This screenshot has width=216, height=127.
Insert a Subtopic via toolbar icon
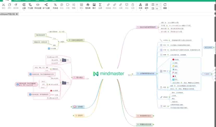30,5
